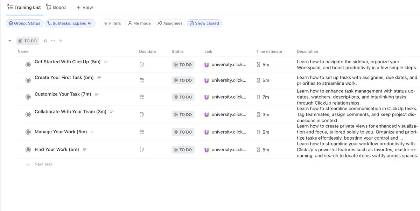Toggle status circle for Get Started With ClickUp
This screenshot has height=211, width=420.
[28, 65]
